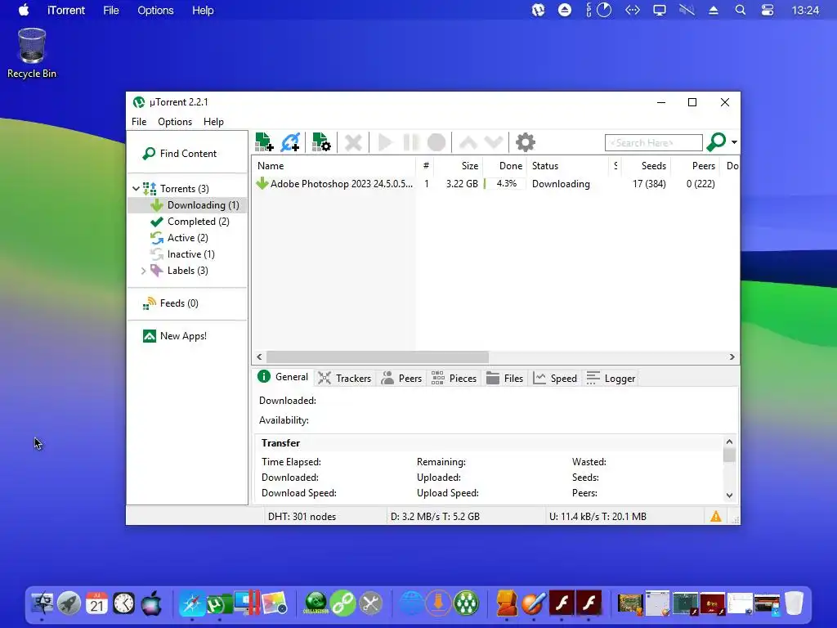The height and width of the screenshot is (628, 837).
Task: Click the Start torrent play icon
Action: [385, 142]
